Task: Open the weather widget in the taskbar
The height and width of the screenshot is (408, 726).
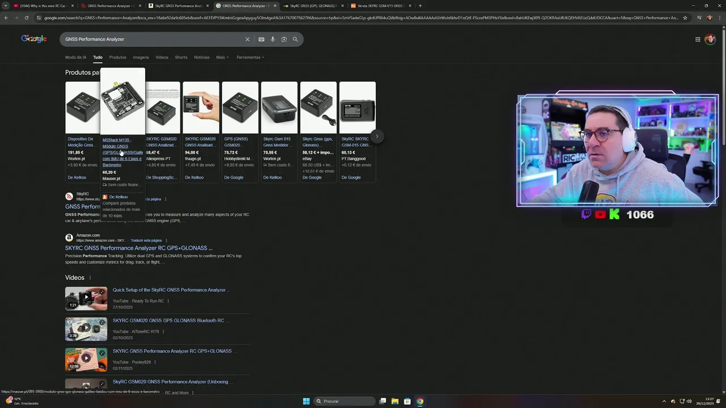Action: [22, 401]
